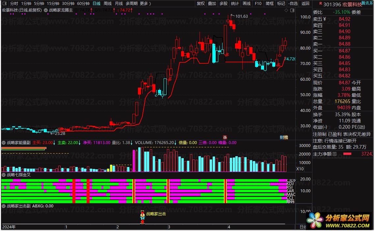Expand the 战略七指金叉 indicator menu
The height and width of the screenshot is (231, 375).
tap(4, 175)
